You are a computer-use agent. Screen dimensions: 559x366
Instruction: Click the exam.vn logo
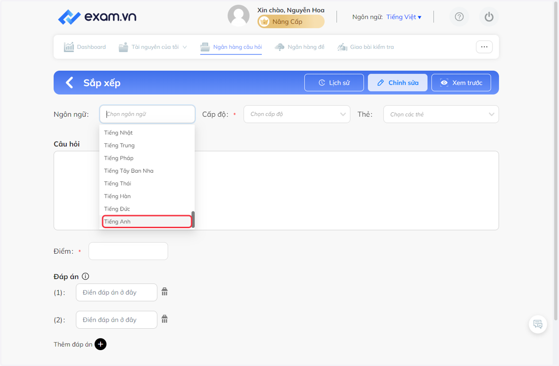tap(97, 17)
